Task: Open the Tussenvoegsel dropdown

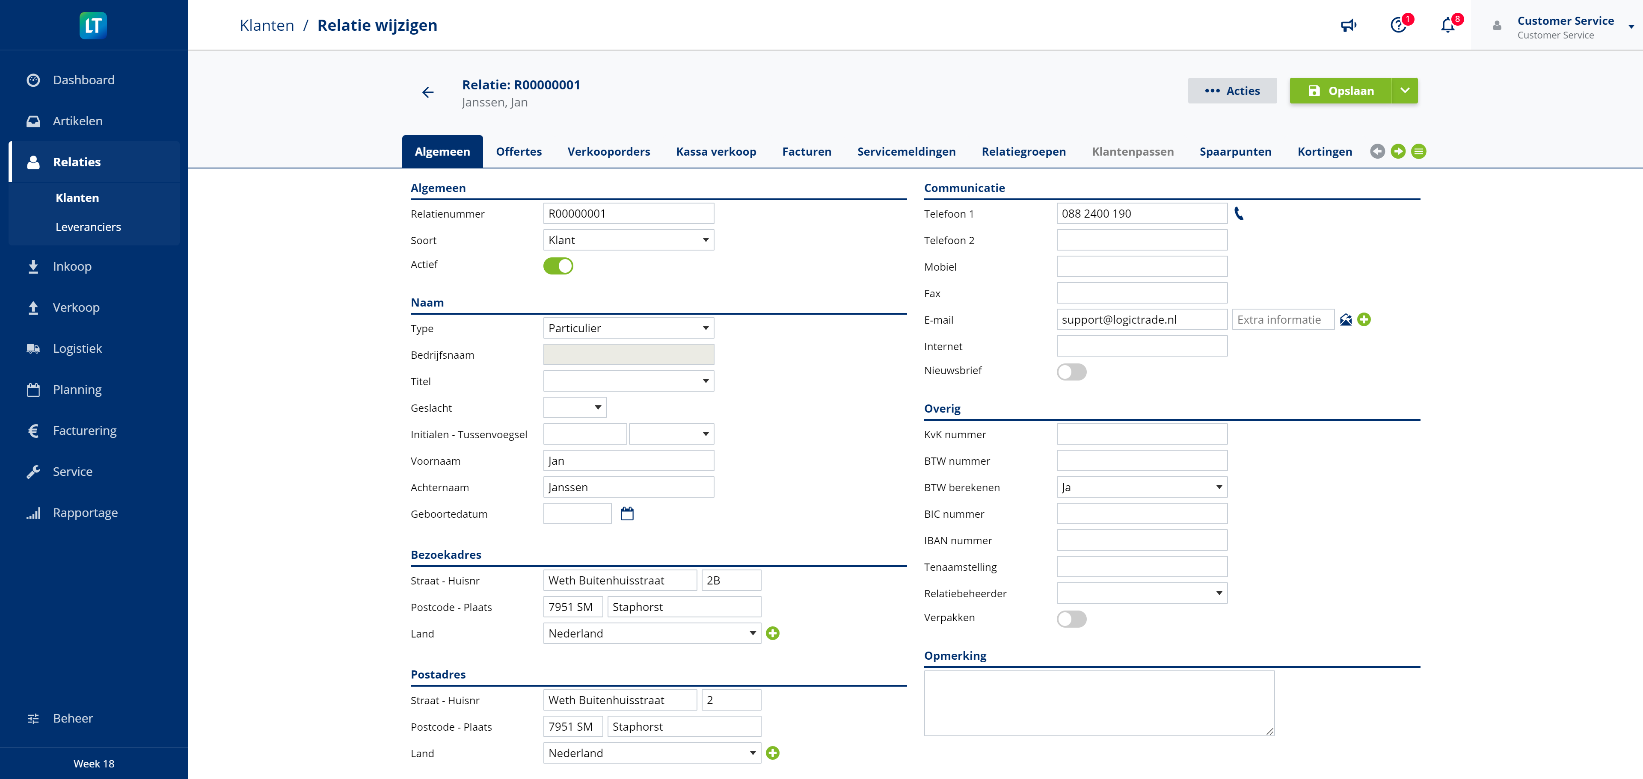Action: coord(672,434)
